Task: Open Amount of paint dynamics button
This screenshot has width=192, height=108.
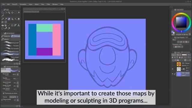Action: pyautogui.click(x=18, y=83)
